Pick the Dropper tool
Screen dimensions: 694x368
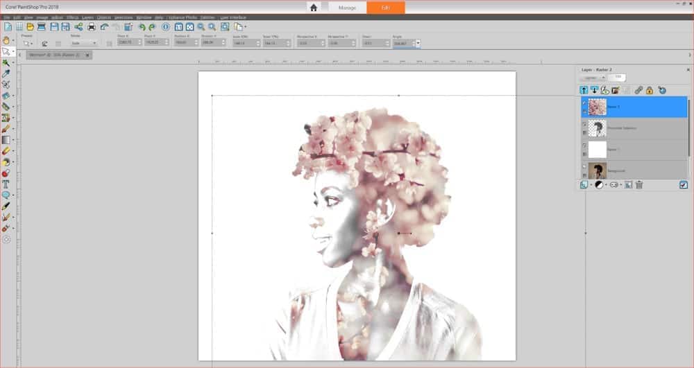[x=6, y=73]
